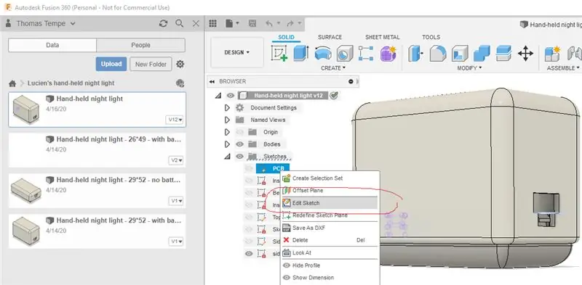The height and width of the screenshot is (285, 582).
Task: Open search in the data panel
Action: pyautogui.click(x=179, y=23)
